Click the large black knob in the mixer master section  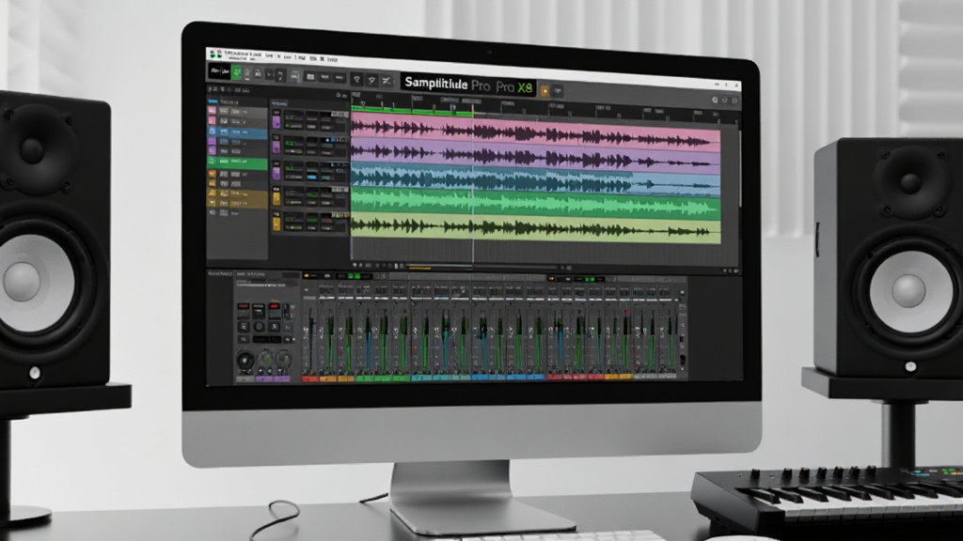(245, 360)
